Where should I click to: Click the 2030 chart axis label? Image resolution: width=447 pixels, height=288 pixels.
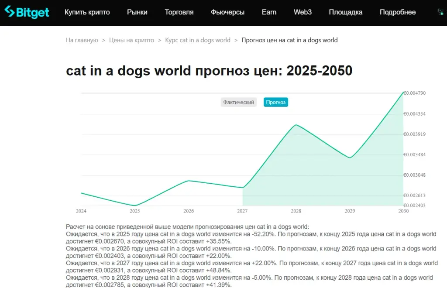403,211
